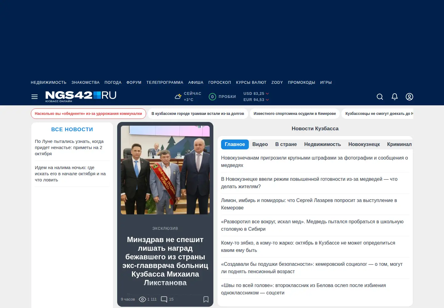Open the Лимон, имбирь и помидоры headline

309,204
